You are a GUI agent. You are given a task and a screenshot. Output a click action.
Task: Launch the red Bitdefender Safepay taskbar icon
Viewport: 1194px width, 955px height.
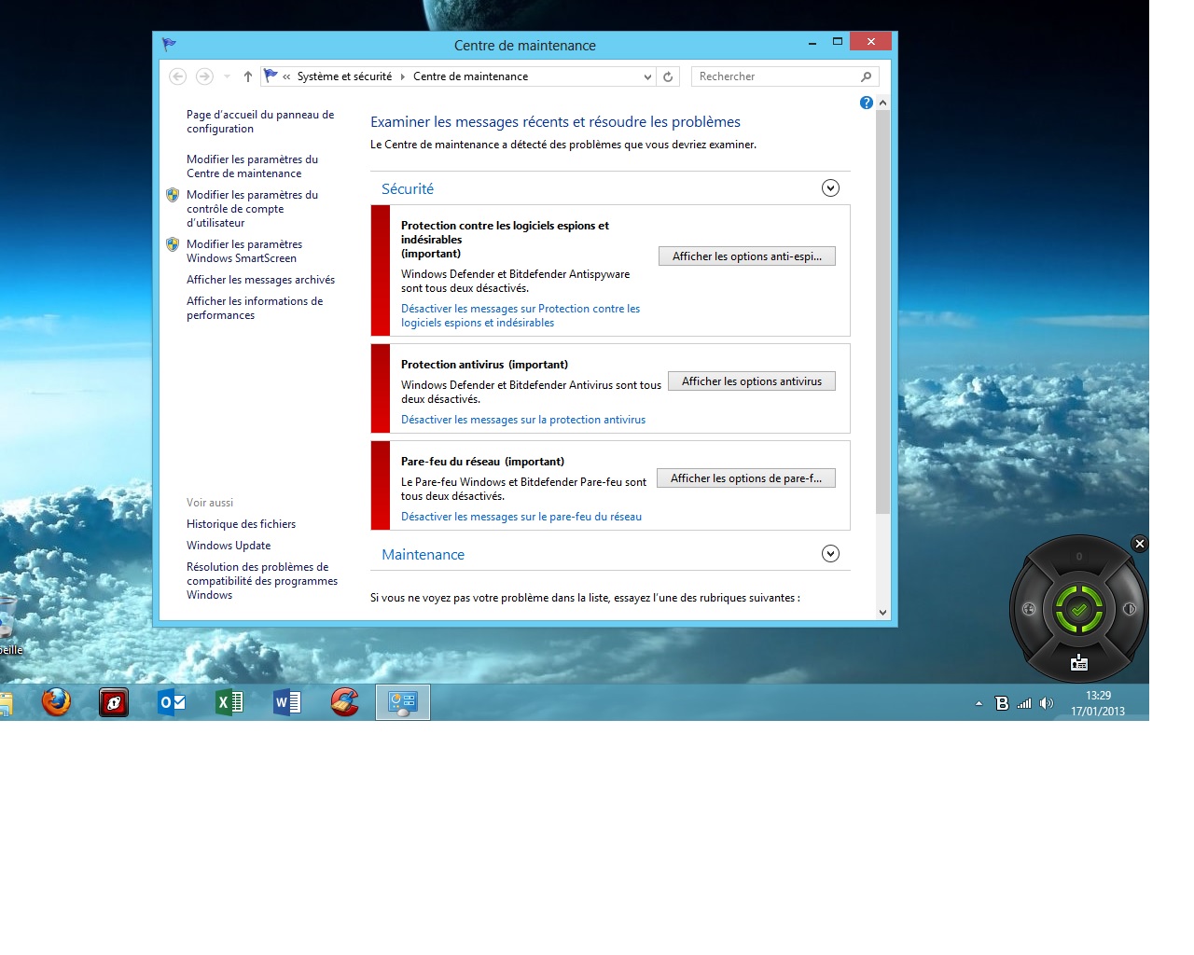pyautogui.click(x=114, y=702)
